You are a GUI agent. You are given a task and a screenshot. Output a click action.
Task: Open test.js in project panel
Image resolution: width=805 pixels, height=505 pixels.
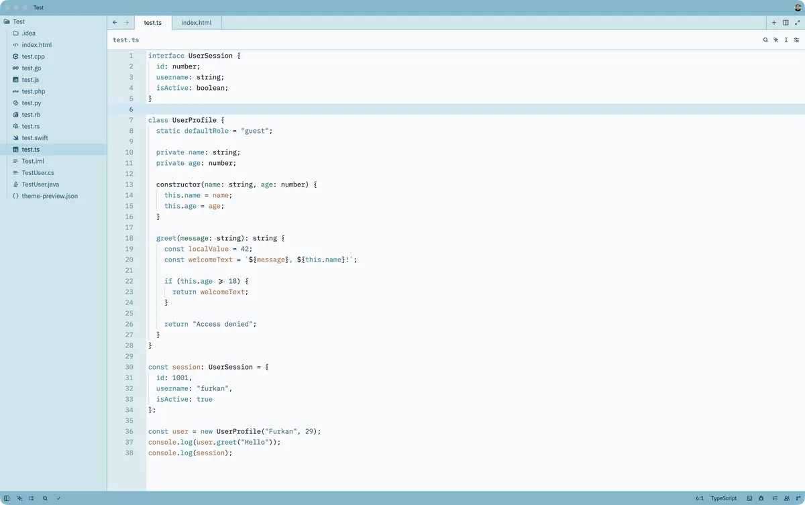(x=54, y=80)
